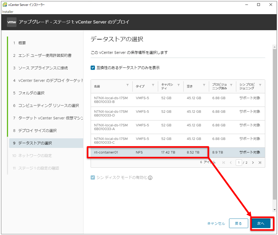Open the Installer menu

[8, 12]
